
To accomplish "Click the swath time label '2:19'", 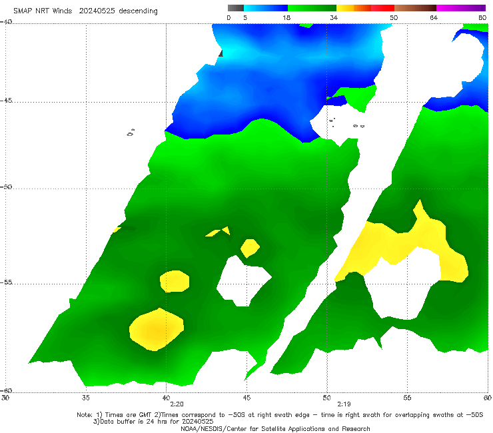I will [x=344, y=404].
